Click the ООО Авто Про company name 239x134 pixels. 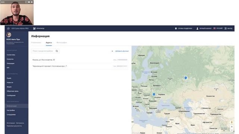point(13,39)
